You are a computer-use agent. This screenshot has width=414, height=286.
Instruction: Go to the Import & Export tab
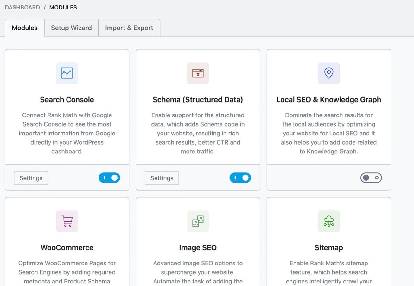129,28
